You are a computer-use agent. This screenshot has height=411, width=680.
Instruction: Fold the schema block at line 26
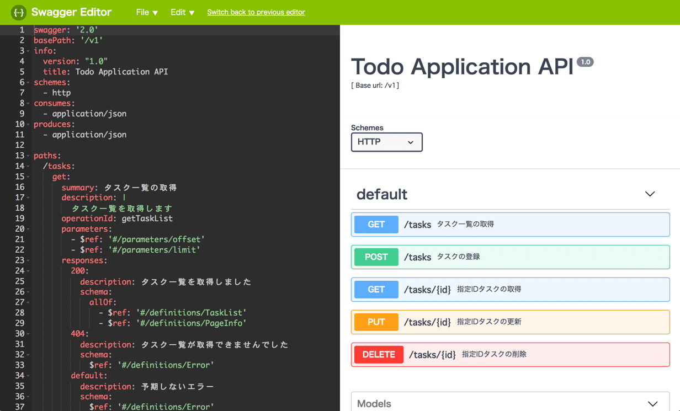pos(28,292)
